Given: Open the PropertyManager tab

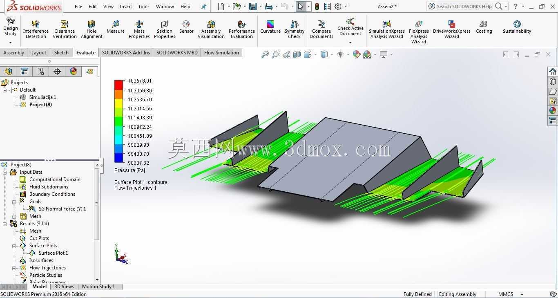Looking at the screenshot, I should pyautogui.click(x=25, y=72).
